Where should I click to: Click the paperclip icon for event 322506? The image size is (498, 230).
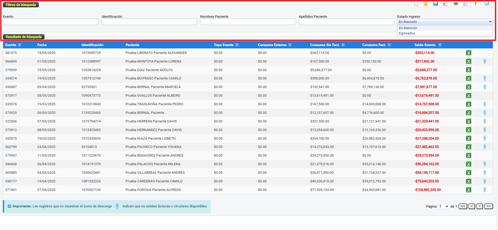click(485, 121)
